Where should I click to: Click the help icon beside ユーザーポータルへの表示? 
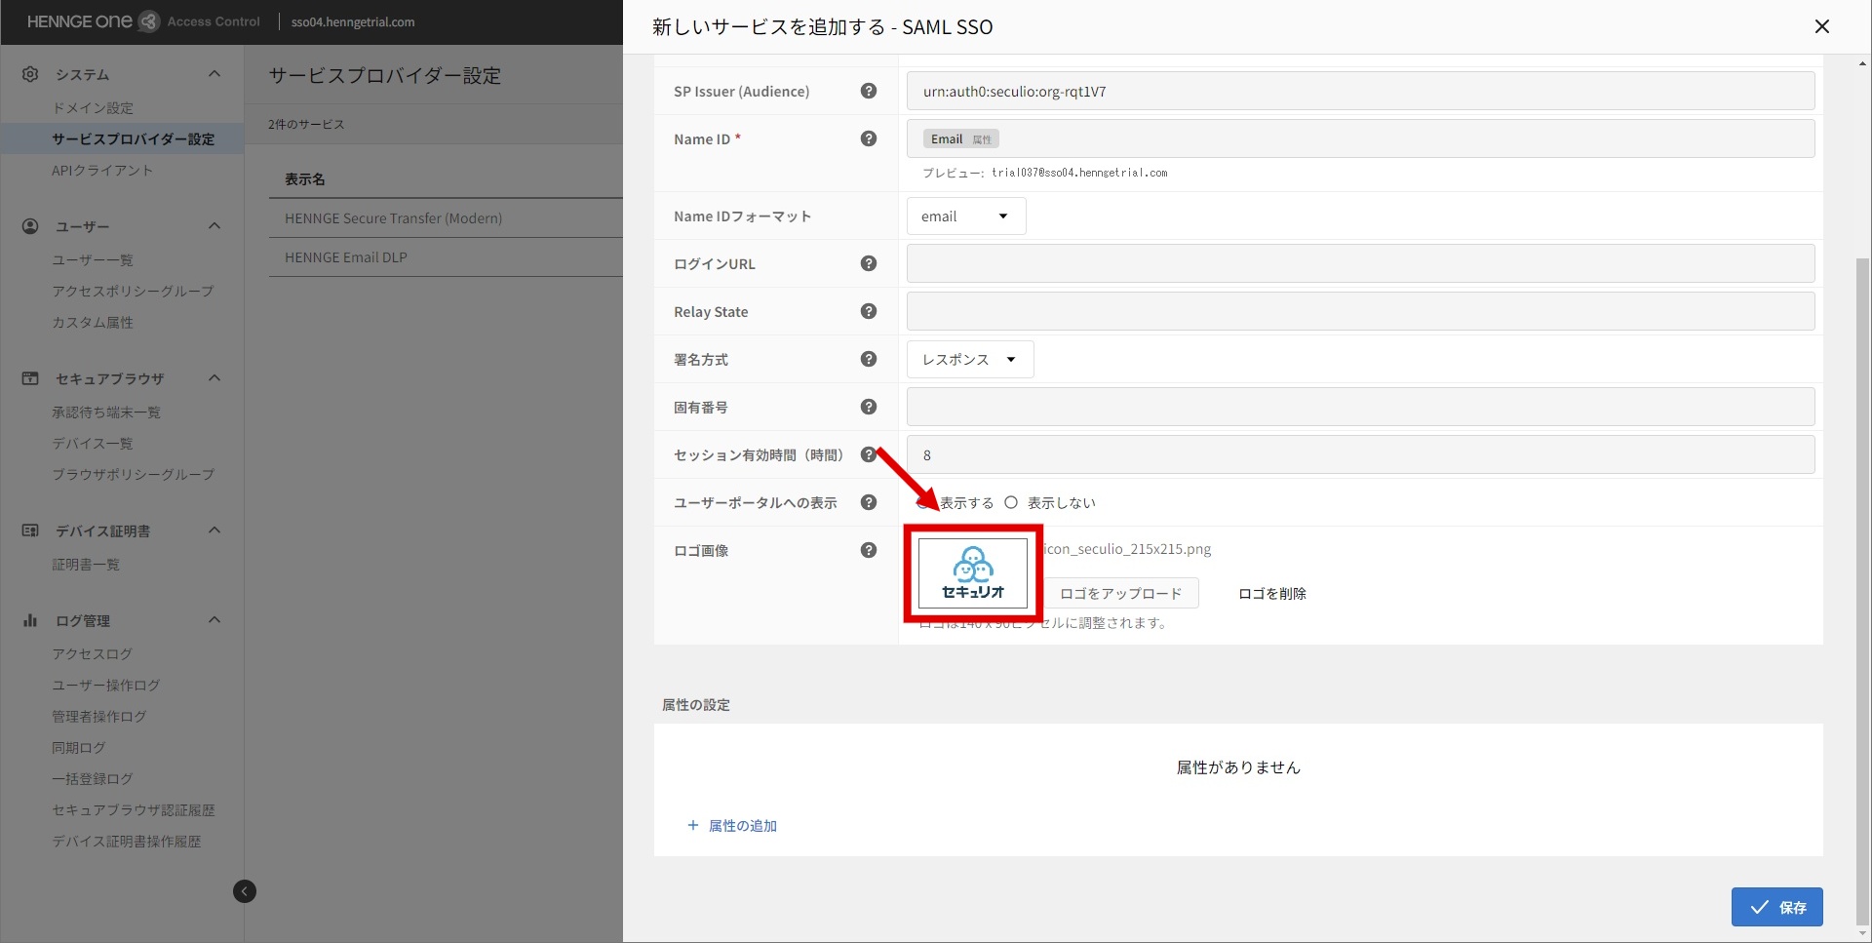click(x=869, y=502)
